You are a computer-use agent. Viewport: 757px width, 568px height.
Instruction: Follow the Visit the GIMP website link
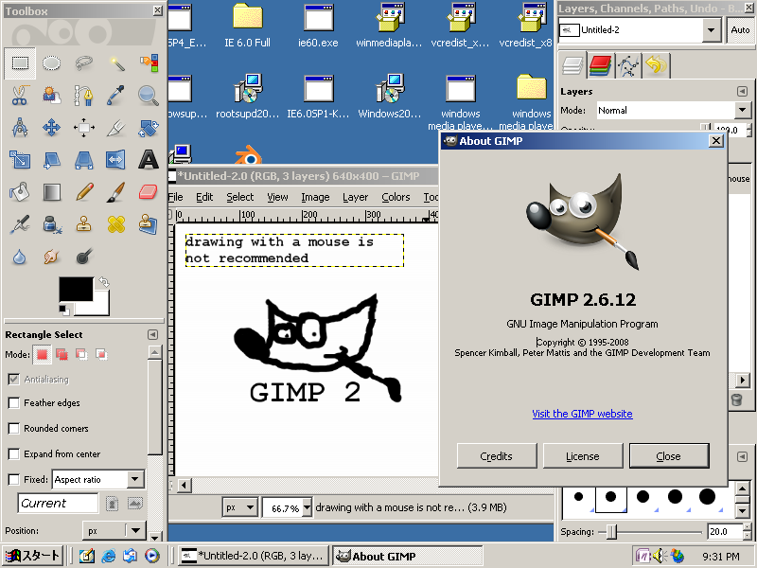582,414
